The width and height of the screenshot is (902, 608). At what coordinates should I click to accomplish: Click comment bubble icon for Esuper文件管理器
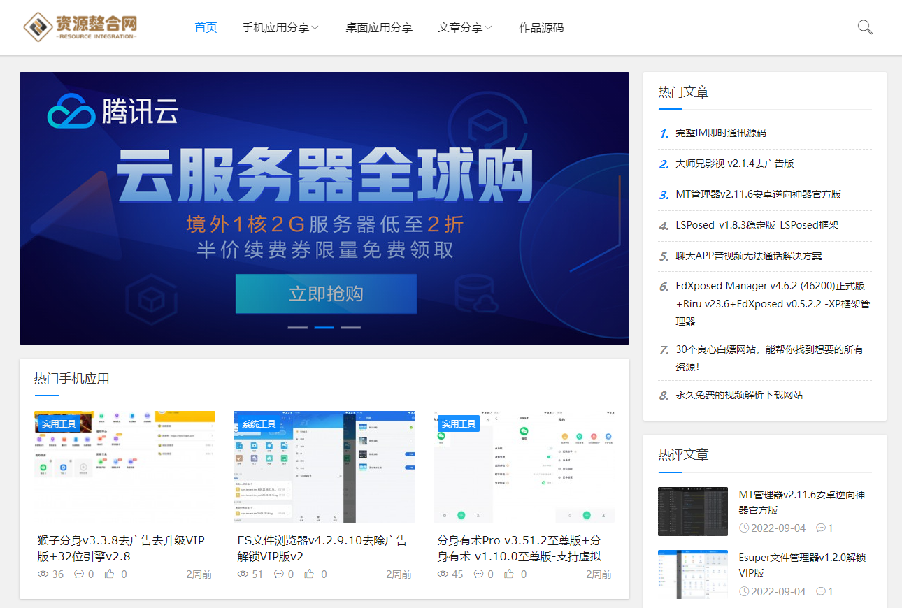tap(821, 591)
